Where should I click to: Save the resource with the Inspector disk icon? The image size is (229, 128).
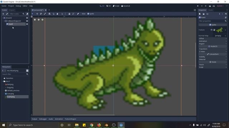click(x=208, y=14)
